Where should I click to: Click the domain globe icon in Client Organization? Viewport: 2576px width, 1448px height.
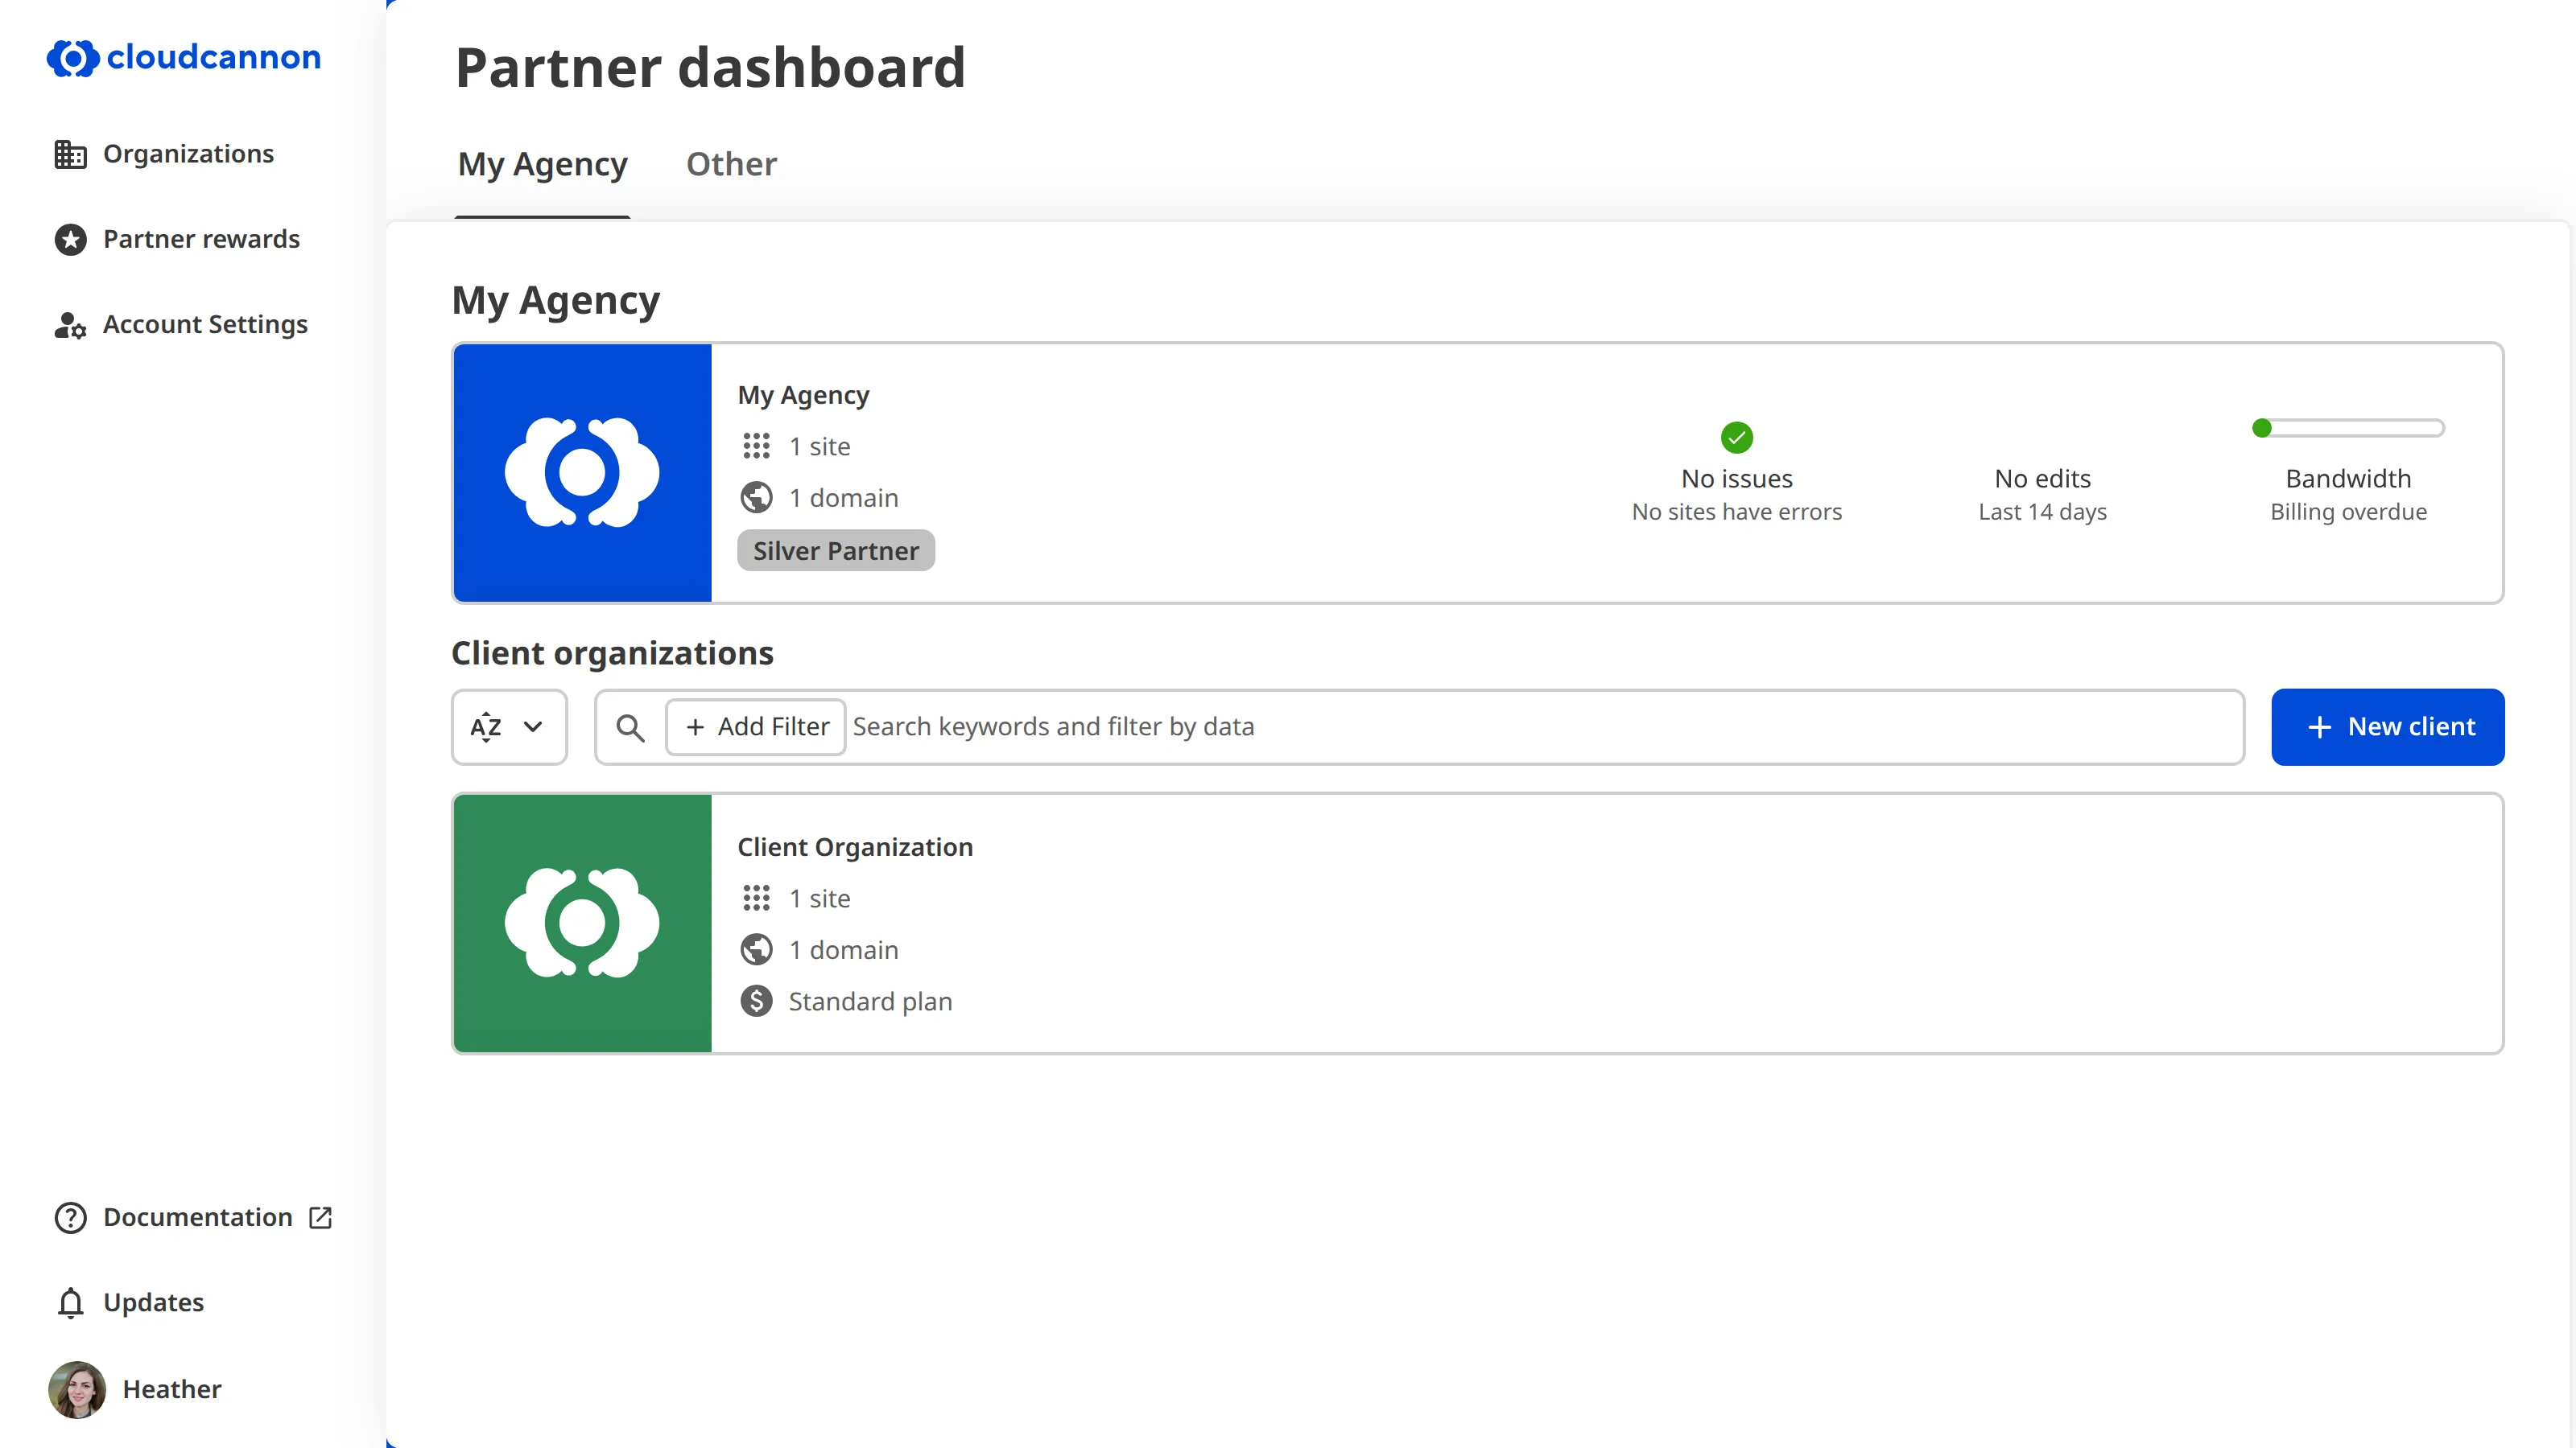756,948
